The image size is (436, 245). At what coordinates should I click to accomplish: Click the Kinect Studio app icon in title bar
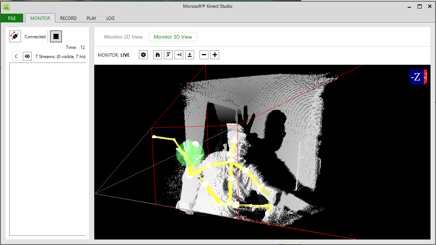tap(6, 7)
